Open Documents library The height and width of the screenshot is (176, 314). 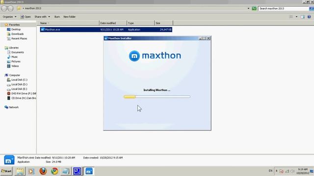click(x=18, y=52)
